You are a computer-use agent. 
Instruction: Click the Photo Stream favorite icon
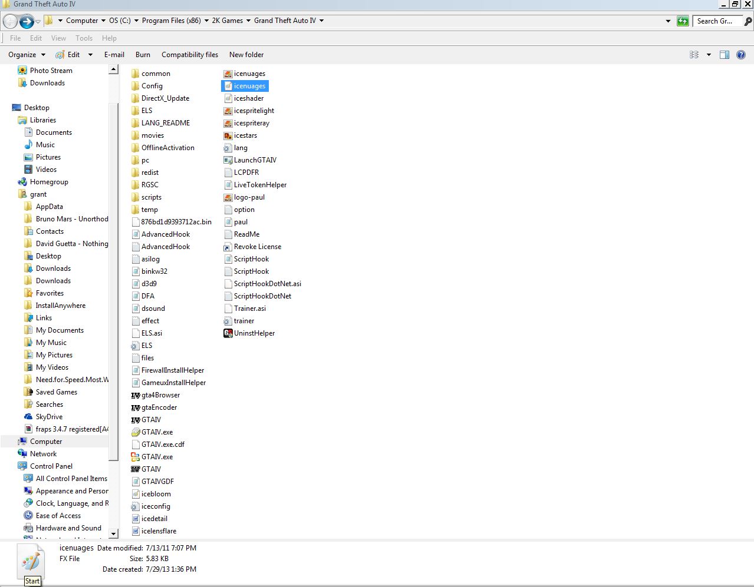22,71
